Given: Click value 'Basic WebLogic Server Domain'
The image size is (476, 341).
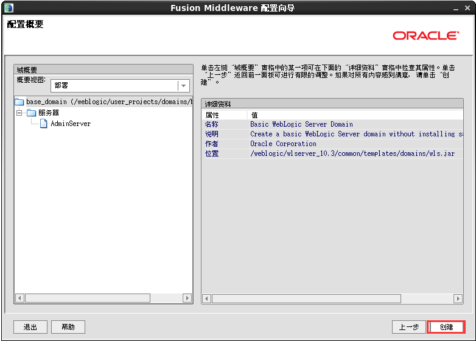Looking at the screenshot, I should click(301, 124).
